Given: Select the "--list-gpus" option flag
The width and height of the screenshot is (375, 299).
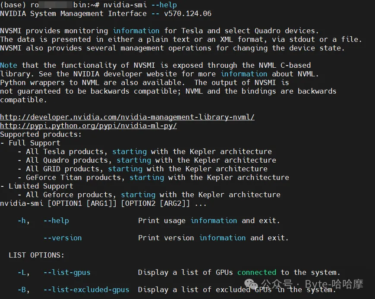Looking at the screenshot, I should pos(67,272).
